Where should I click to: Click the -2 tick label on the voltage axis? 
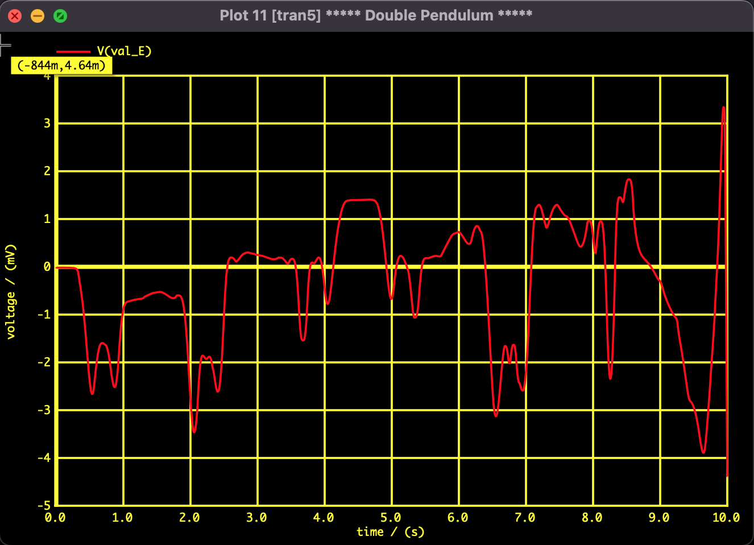44,362
